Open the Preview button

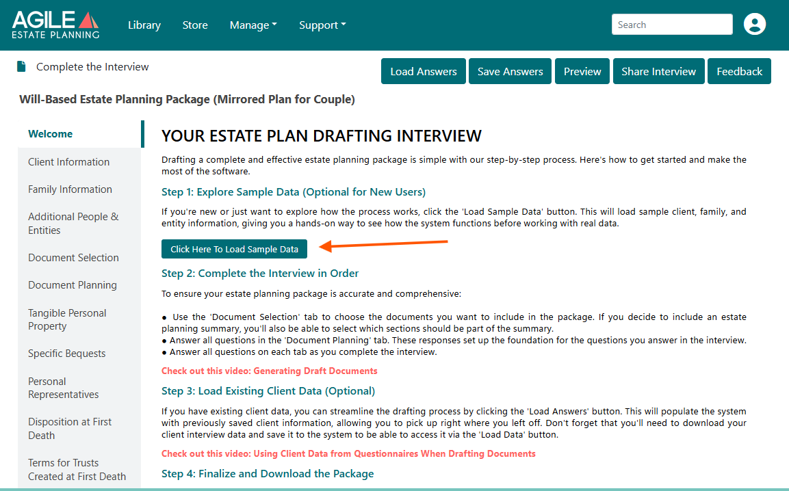pos(582,71)
